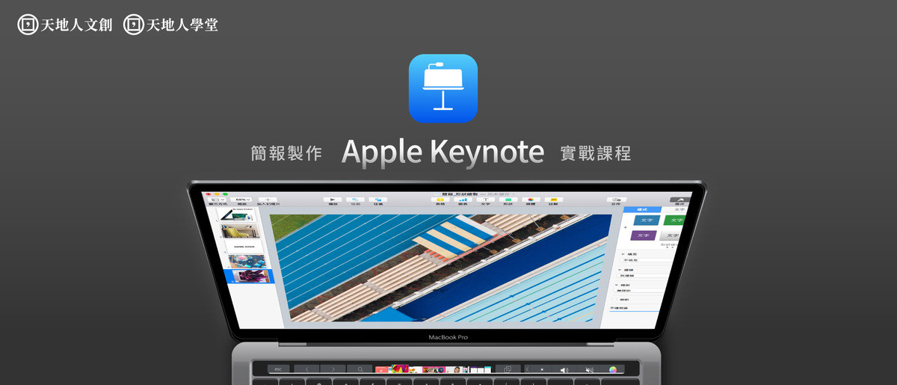The image size is (897, 385).
Task: Tap the forward arrow on the Touch Bar
Action: pos(333,369)
